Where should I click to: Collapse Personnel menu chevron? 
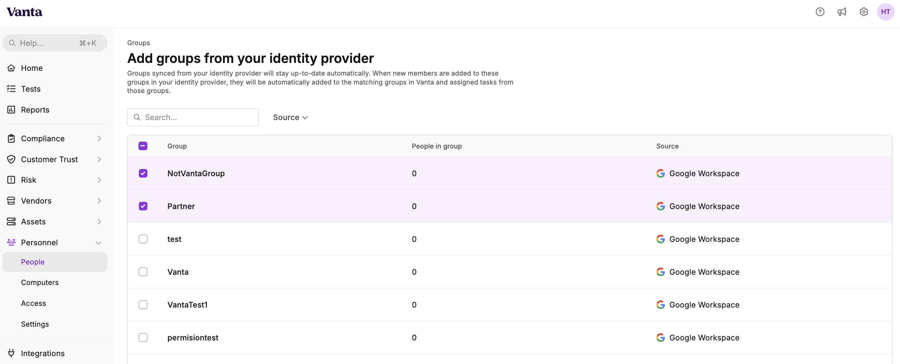tap(99, 243)
